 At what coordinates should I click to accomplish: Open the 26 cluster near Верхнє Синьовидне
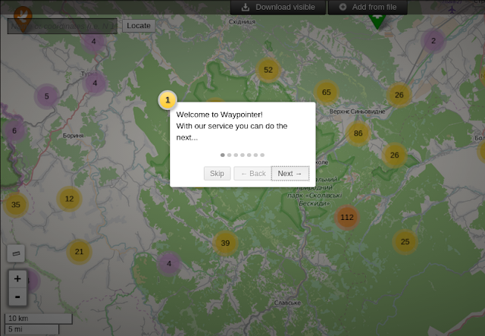[399, 95]
